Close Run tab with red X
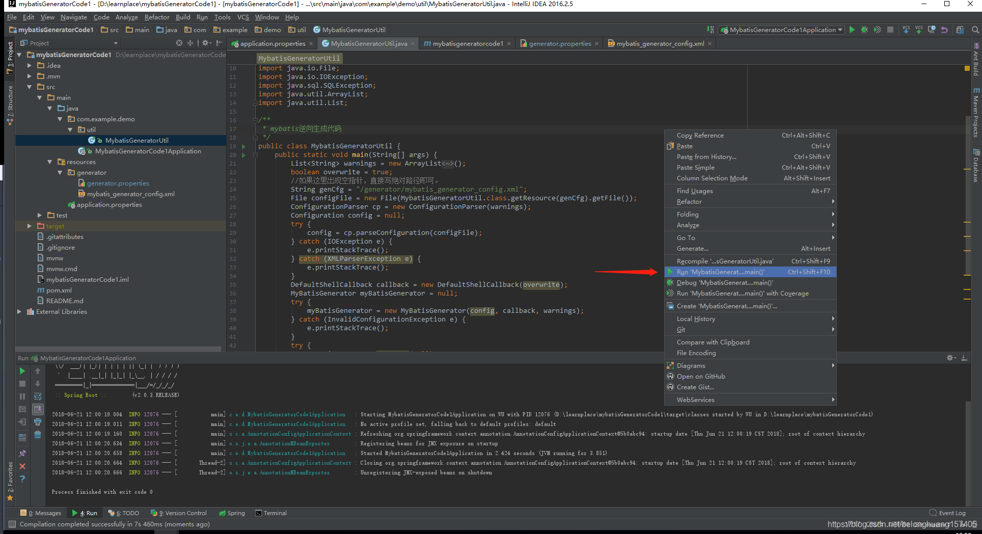 22,466
